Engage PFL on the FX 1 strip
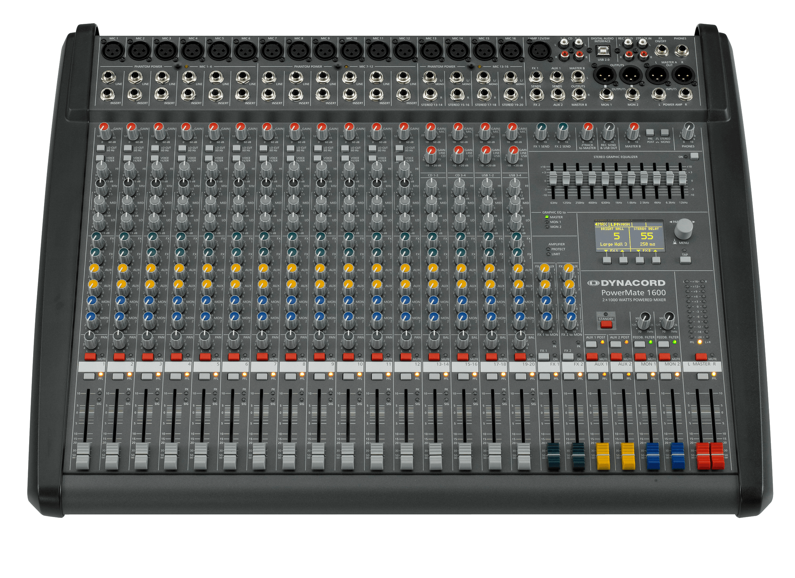Viewport: 795px width, 578px height. point(544,377)
